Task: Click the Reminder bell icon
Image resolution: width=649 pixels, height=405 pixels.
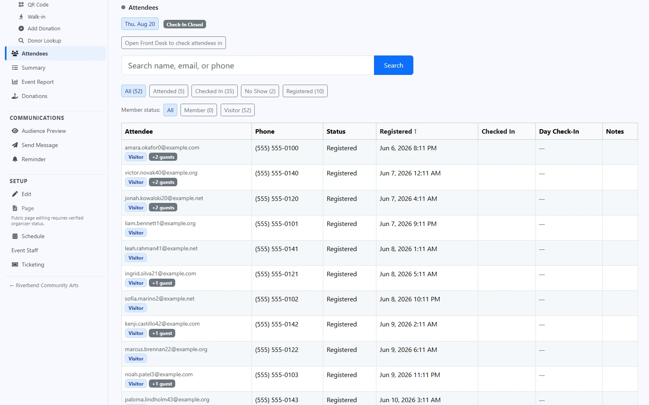Action: click(15, 159)
